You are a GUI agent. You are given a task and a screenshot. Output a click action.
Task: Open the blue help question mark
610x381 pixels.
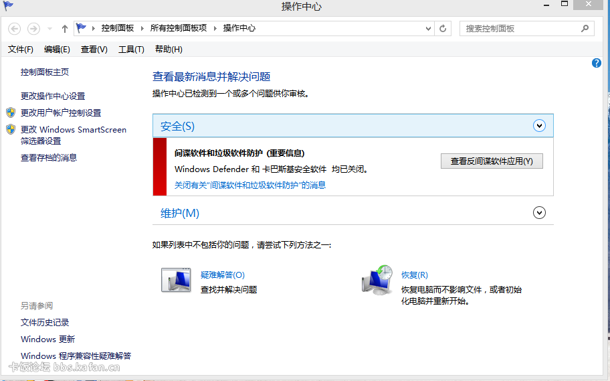tap(597, 63)
